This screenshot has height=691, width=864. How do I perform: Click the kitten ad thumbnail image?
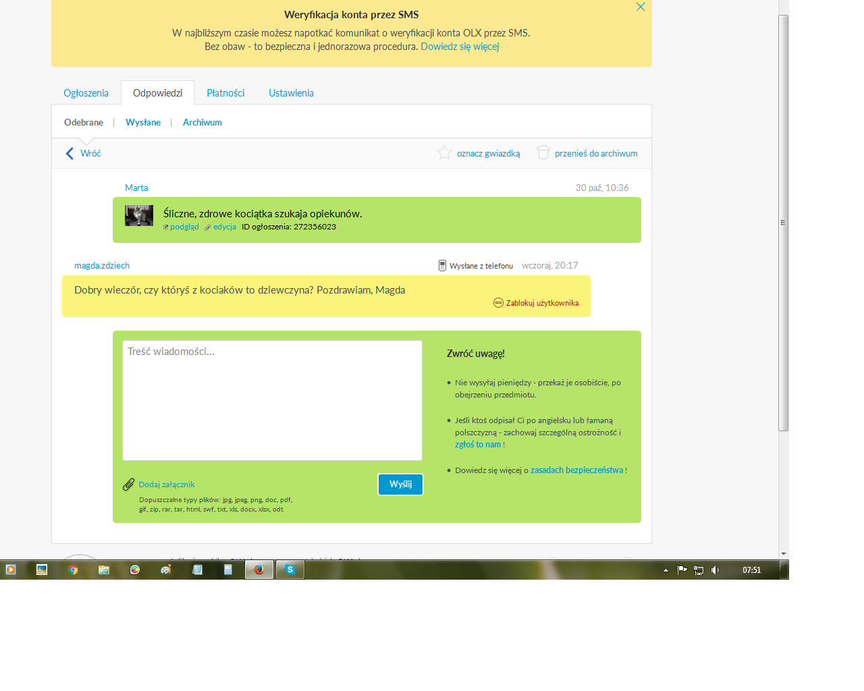pyautogui.click(x=139, y=215)
